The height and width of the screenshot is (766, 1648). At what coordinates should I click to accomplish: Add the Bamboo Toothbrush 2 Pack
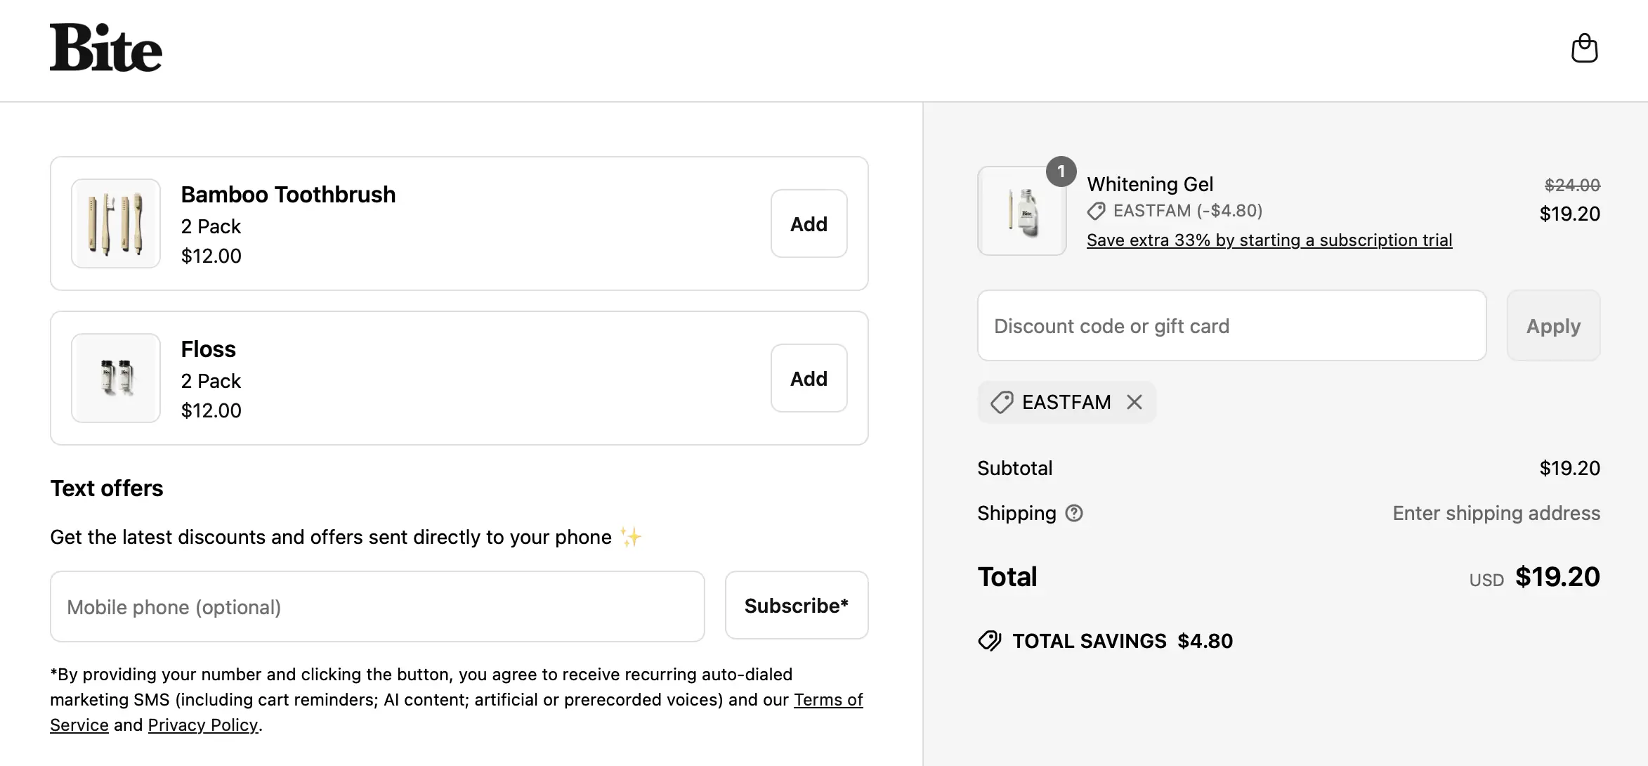click(809, 223)
